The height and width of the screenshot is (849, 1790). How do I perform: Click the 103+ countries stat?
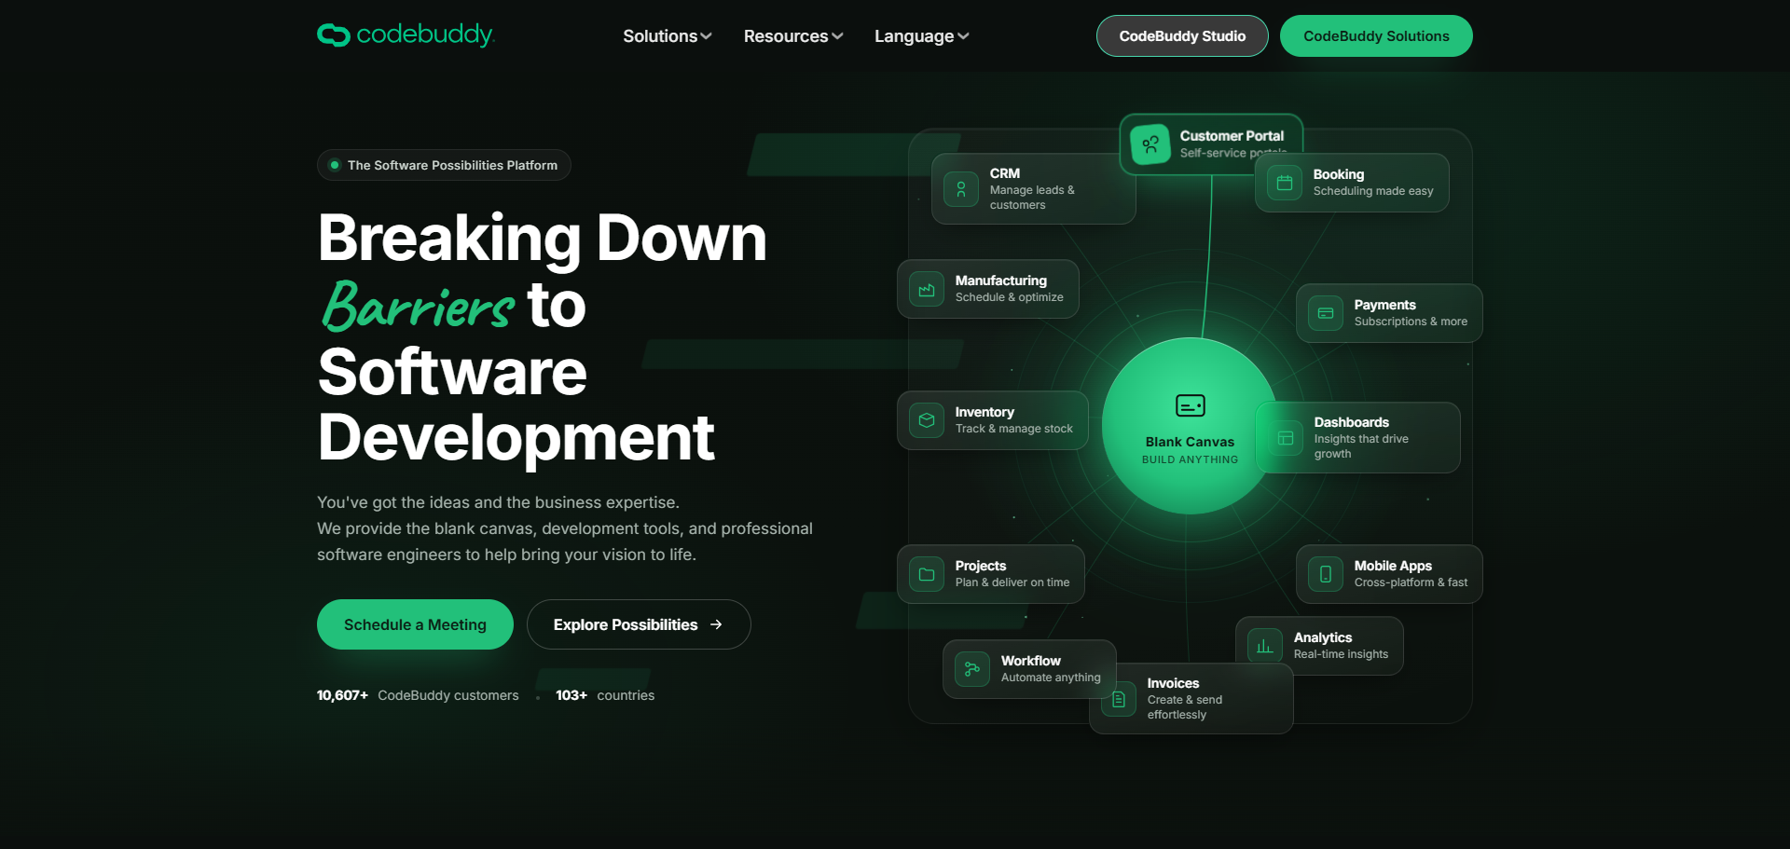click(605, 695)
